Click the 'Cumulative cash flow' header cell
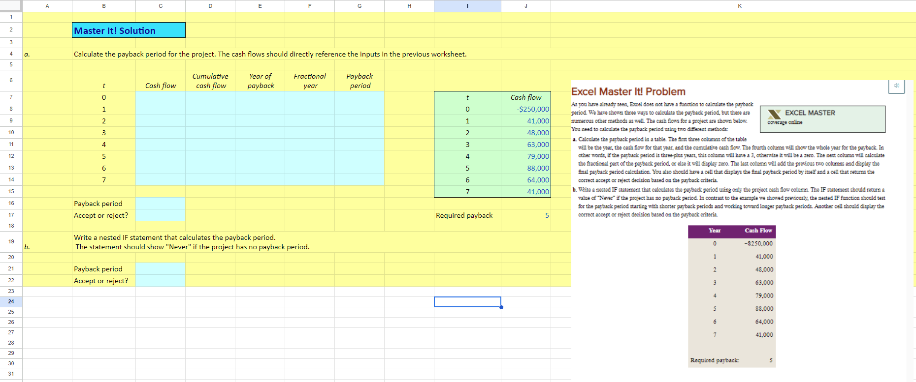This screenshot has width=916, height=382. point(210,81)
